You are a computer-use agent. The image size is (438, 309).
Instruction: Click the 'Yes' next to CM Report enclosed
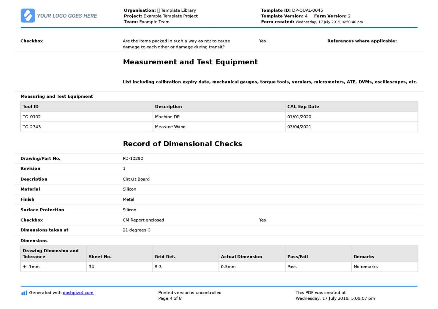click(262, 220)
